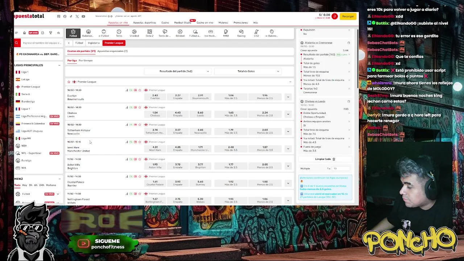
Task: Expand more markets for Tottenham vs Newcastle
Action: 288,131
